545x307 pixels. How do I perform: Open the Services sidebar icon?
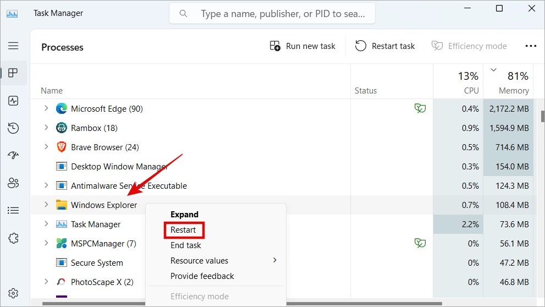(13, 238)
